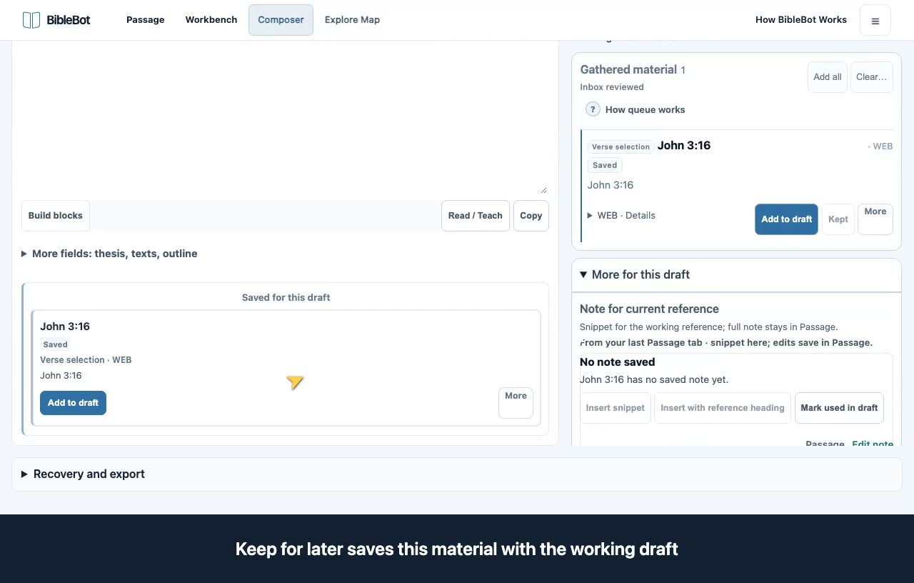The width and height of the screenshot is (914, 583).
Task: Expand WEB · Details disclosure
Action: pyautogui.click(x=621, y=215)
